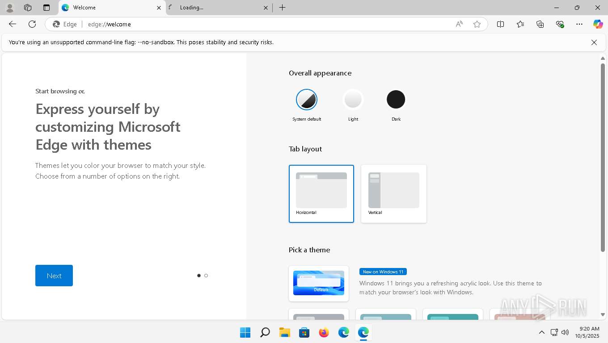
Task: Select the light blue-teal theme thumbnail
Action: coord(386,314)
